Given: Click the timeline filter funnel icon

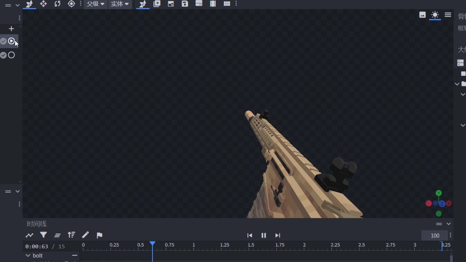Looking at the screenshot, I should pos(43,235).
